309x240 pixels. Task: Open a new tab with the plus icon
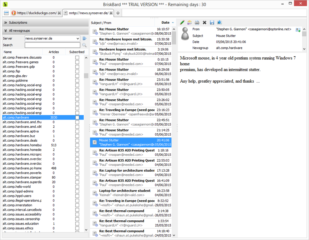(118, 13)
